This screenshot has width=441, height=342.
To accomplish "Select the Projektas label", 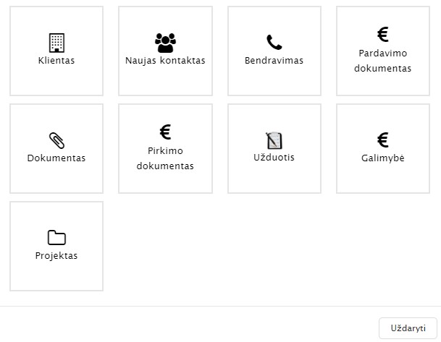I will click(56, 256).
